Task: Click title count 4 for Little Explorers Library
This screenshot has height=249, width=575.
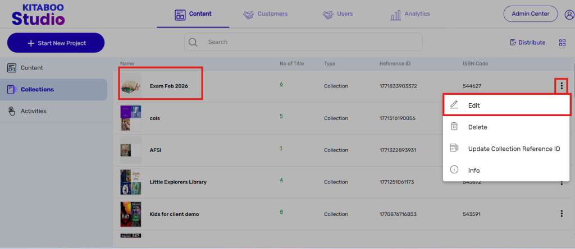Action: [281, 180]
